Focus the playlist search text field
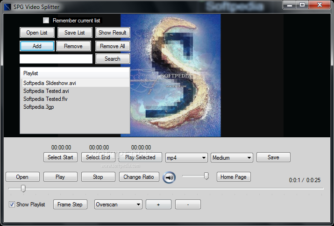 point(56,59)
